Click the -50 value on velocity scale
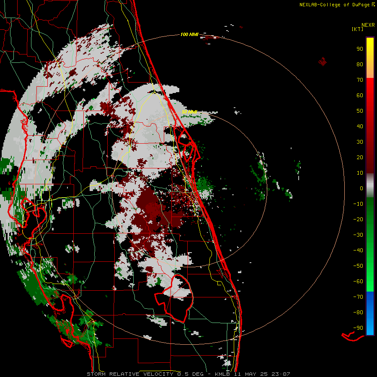 tap(358, 266)
